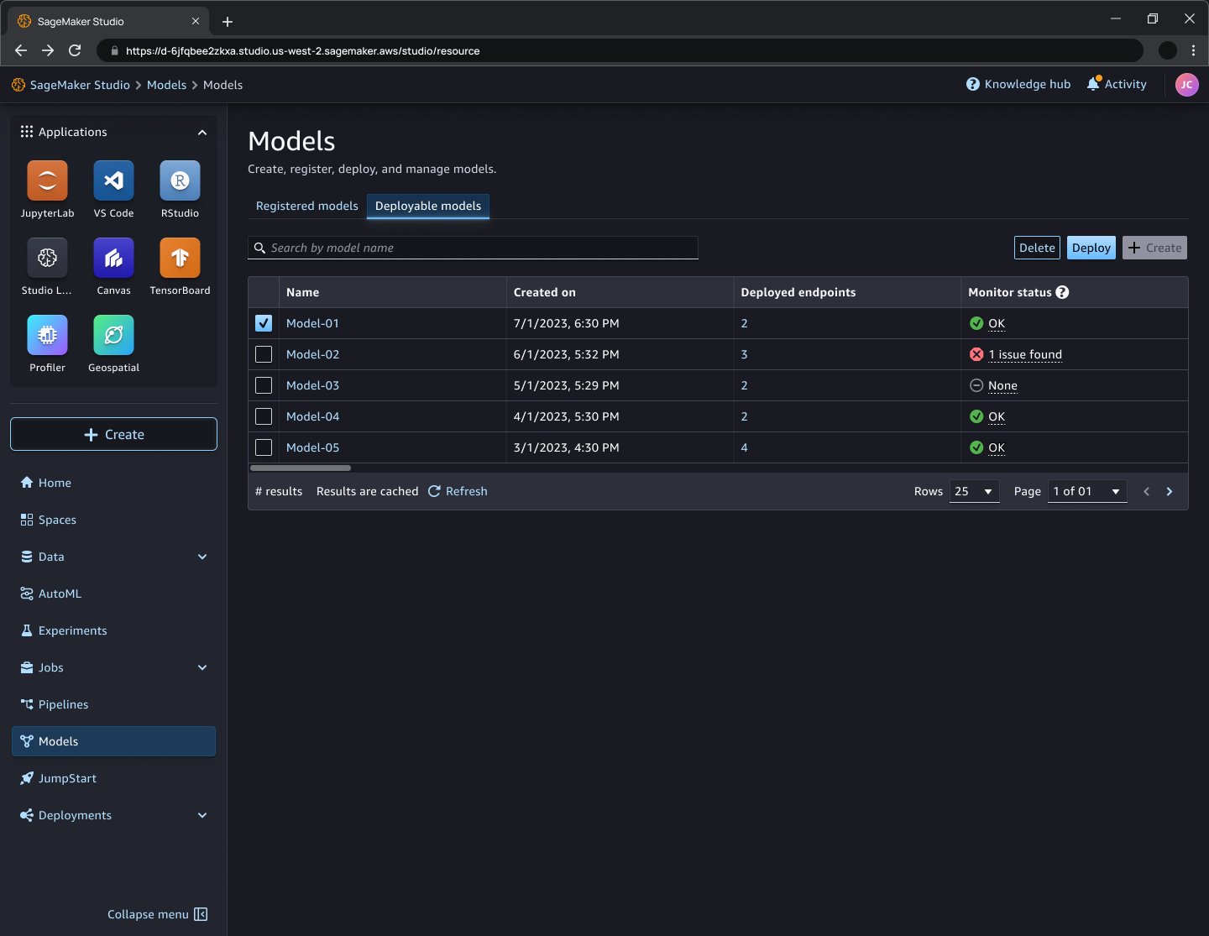Launch TensorBoard from Applications
This screenshot has height=936, width=1209.
(180, 258)
